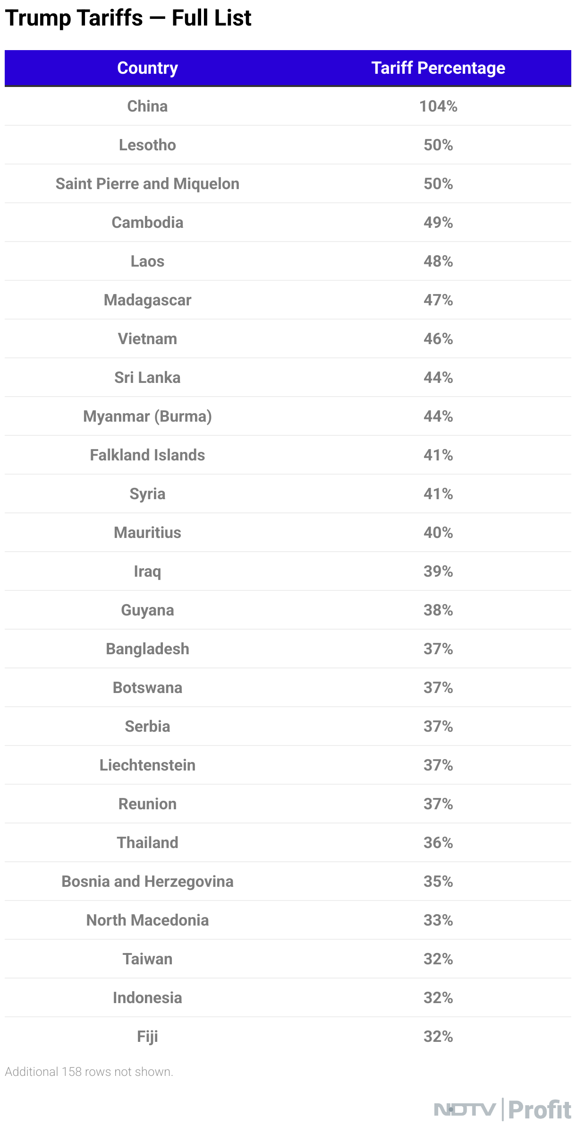This screenshot has height=1126, width=576.
Task: Select the China row name
Action: (x=147, y=106)
